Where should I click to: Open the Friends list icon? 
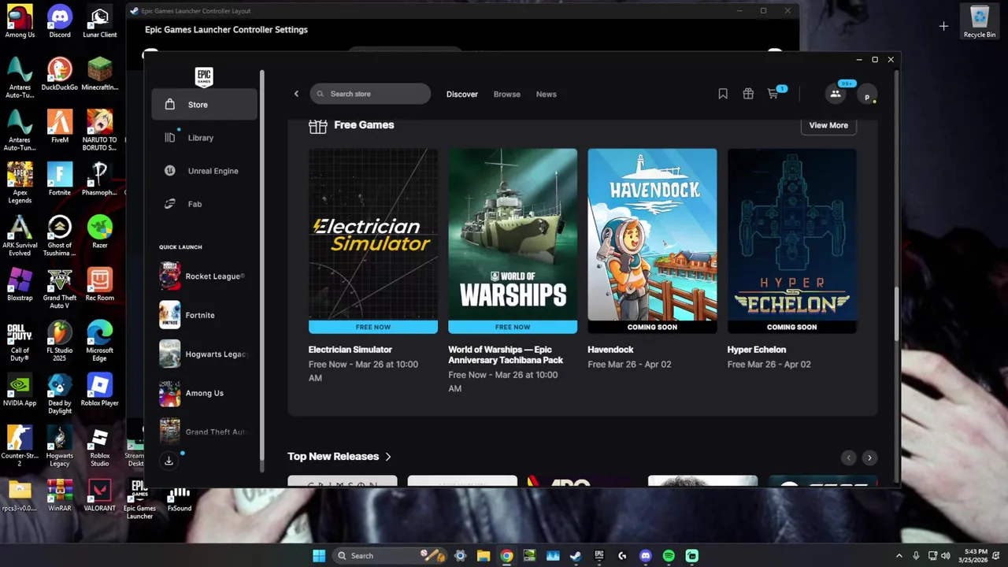[836, 94]
